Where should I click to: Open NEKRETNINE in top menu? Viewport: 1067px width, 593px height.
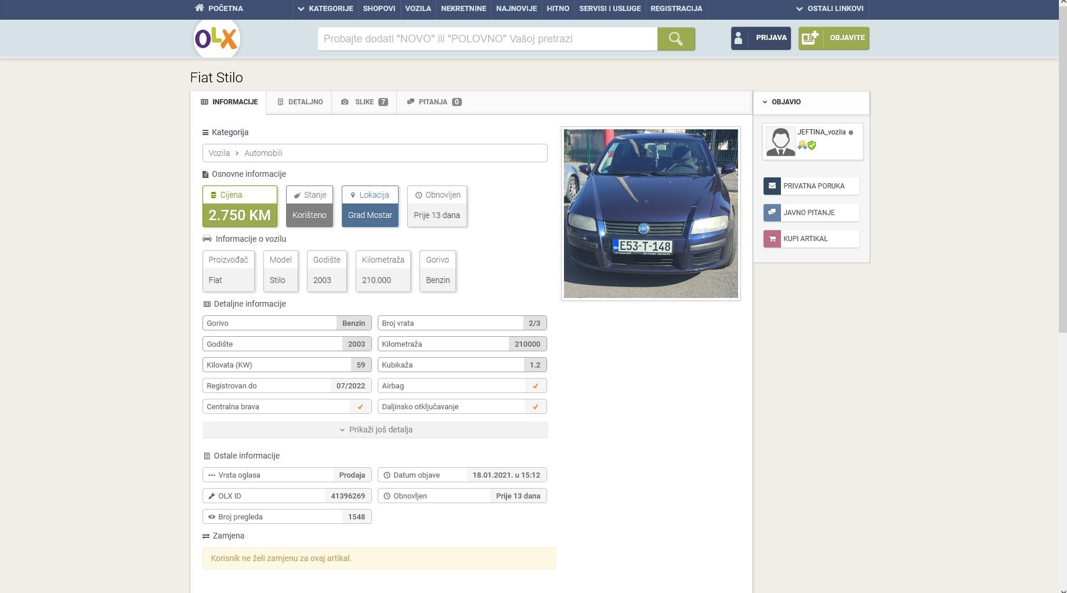tap(464, 9)
